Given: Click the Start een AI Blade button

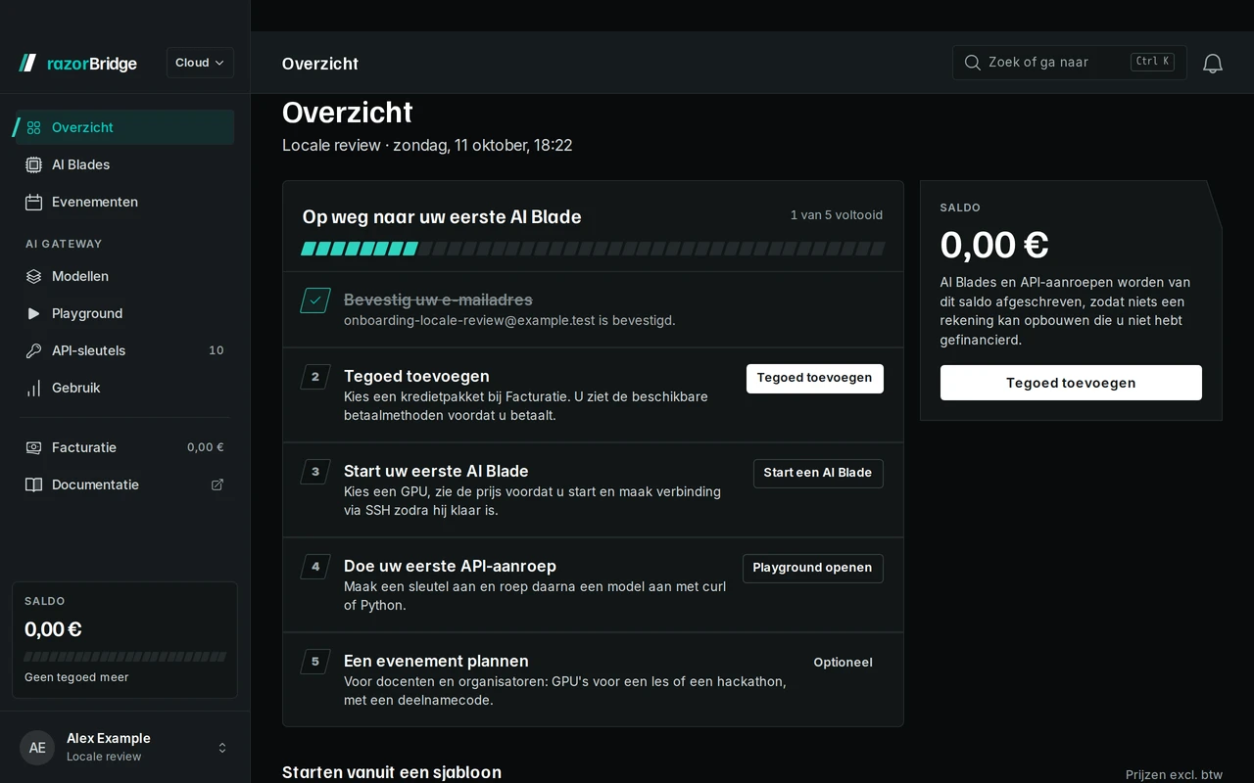Looking at the screenshot, I should pos(818,474).
